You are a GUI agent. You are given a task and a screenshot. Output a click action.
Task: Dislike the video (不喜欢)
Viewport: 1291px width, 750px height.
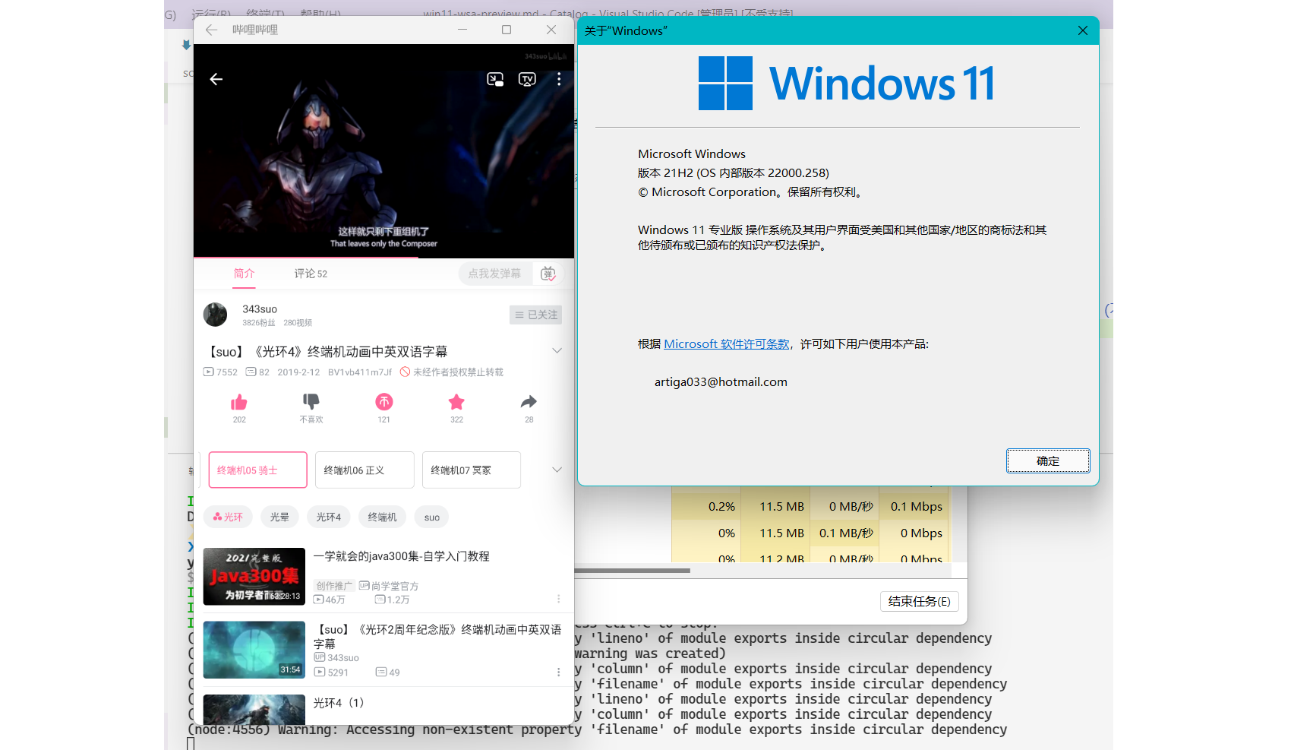[311, 401]
